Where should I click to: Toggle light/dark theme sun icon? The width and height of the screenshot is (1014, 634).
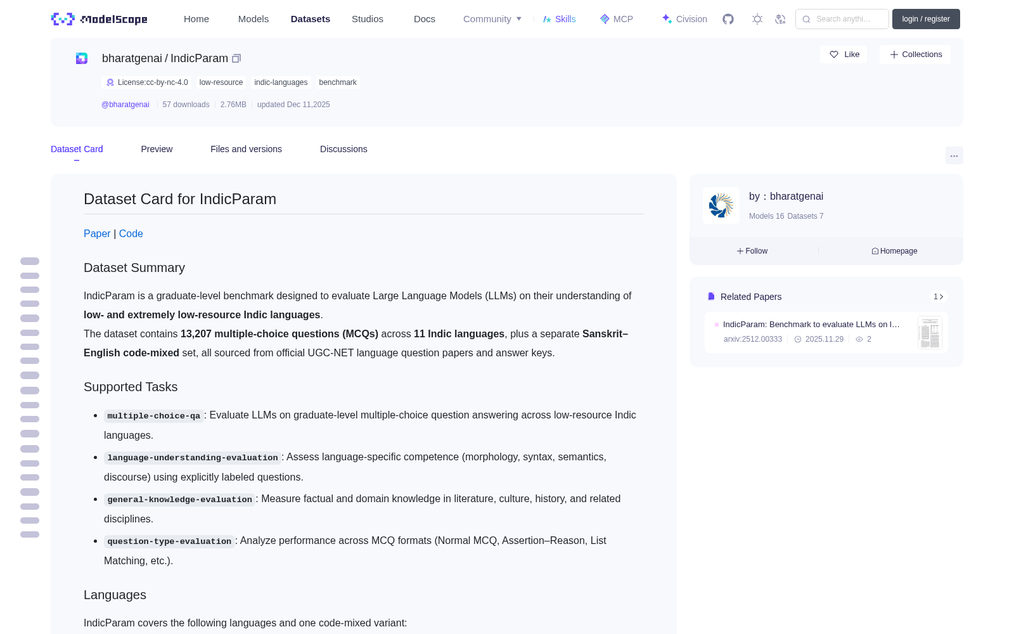(x=757, y=19)
